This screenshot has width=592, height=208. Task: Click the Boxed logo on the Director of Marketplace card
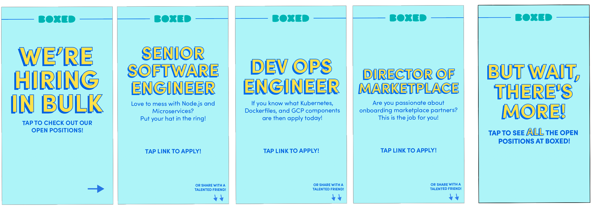coord(408,18)
